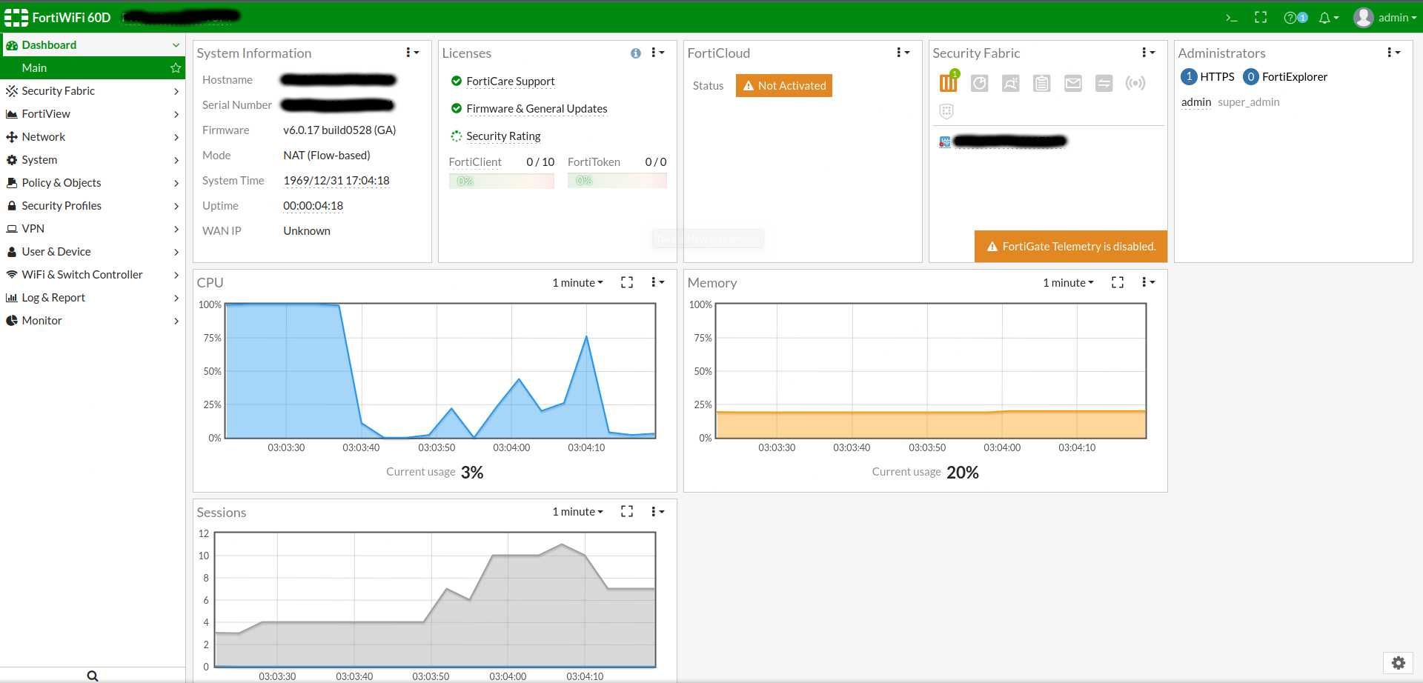Image resolution: width=1423 pixels, height=683 pixels.
Task: Expand the VPN menu
Action: pos(93,228)
